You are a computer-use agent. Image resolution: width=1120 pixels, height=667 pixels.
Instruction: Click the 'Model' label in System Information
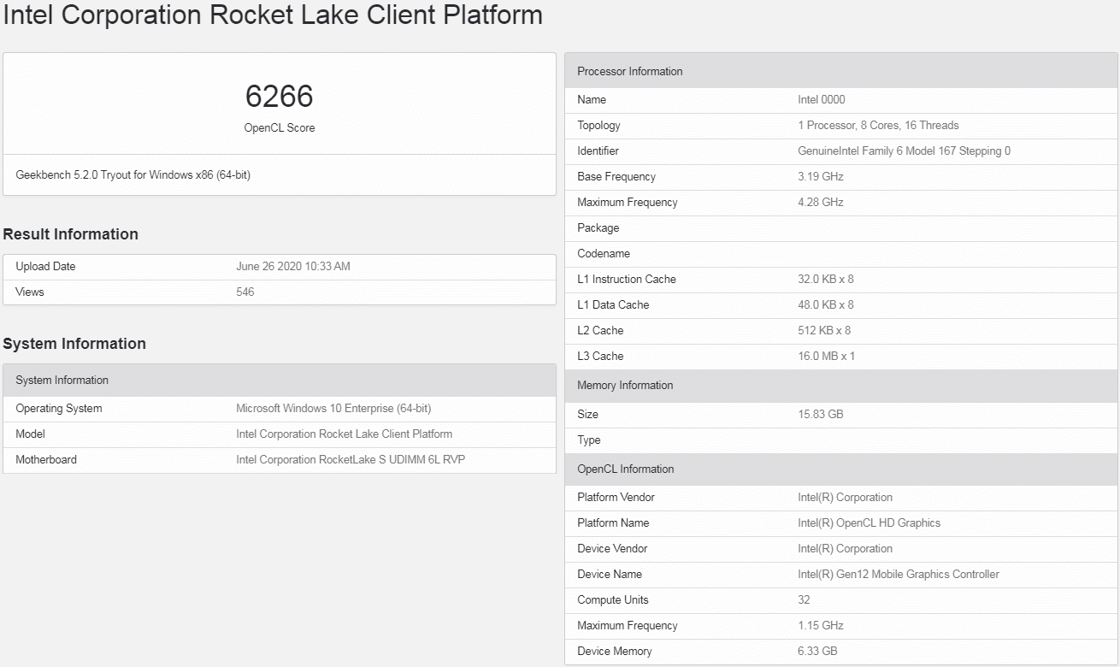coord(30,434)
